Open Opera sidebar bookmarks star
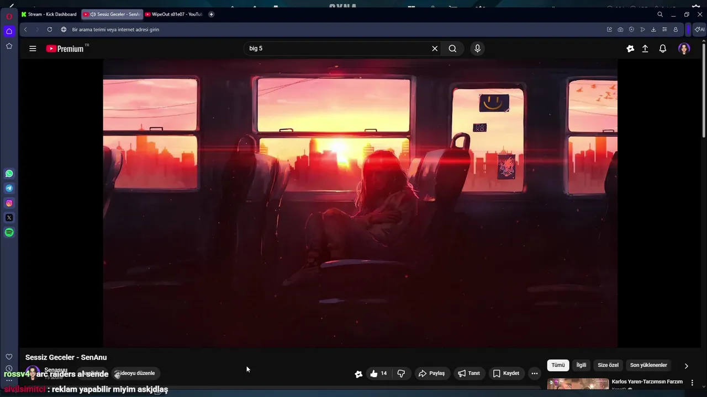 9,46
